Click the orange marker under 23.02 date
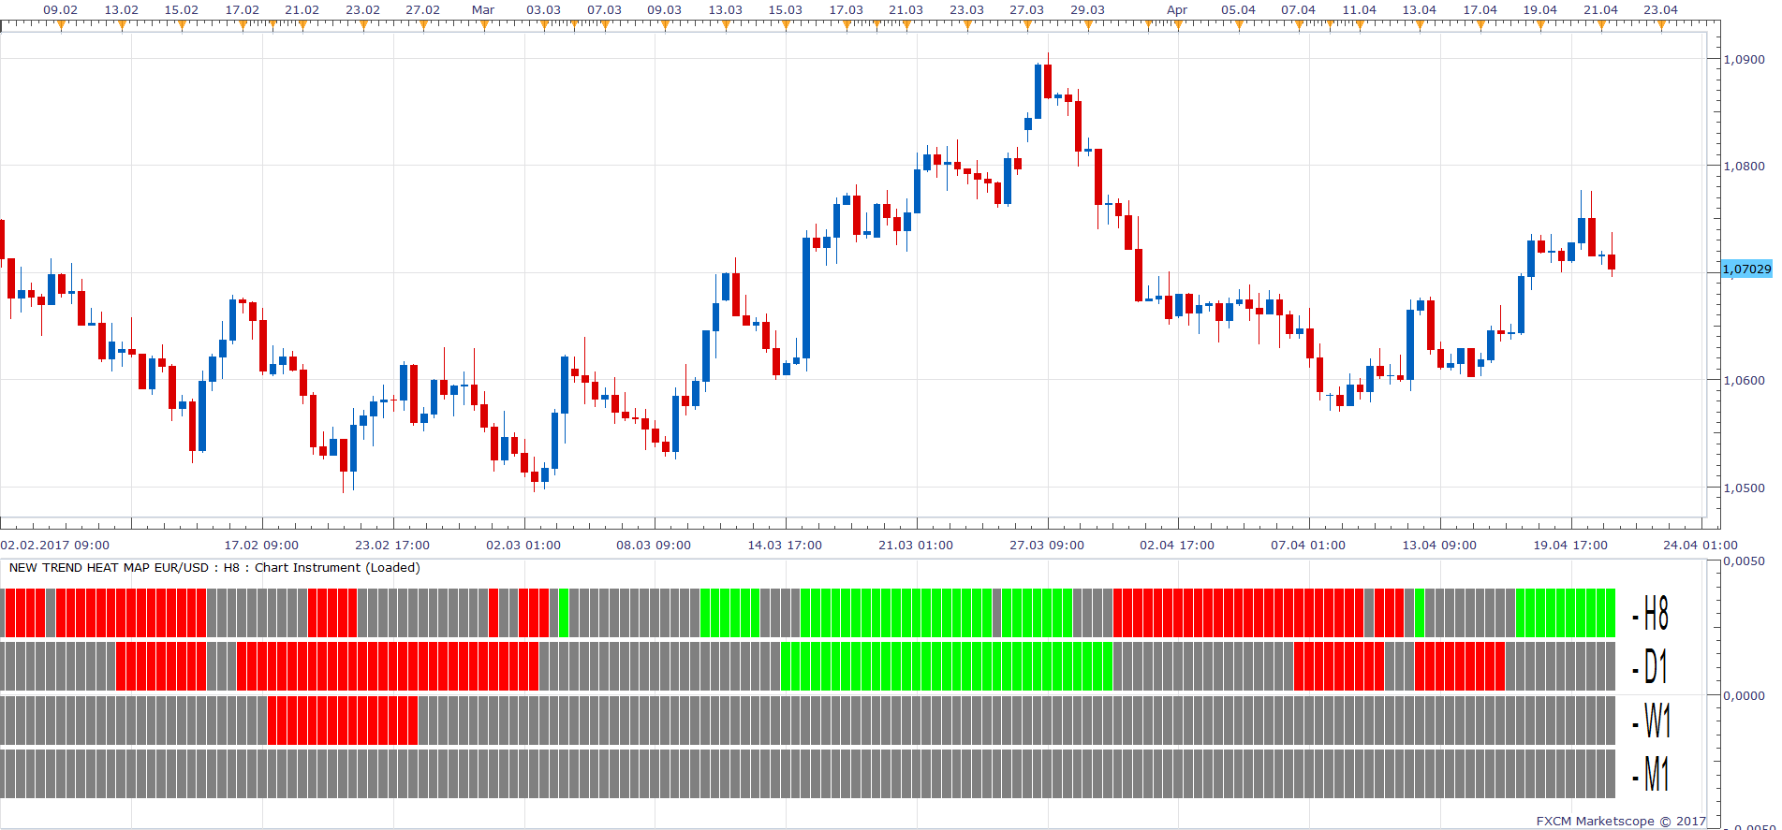This screenshot has height=830, width=1782. (363, 25)
